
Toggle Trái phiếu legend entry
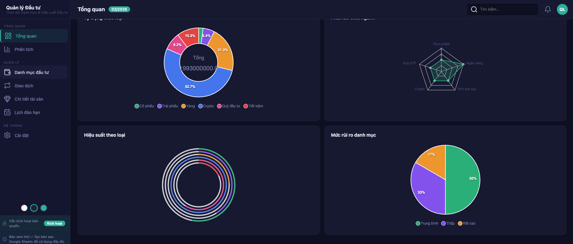pos(168,106)
